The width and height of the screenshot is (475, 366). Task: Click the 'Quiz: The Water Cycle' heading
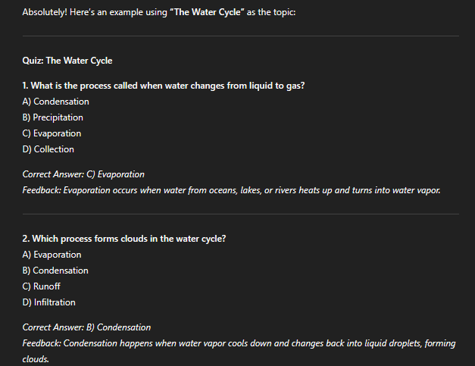click(x=67, y=61)
